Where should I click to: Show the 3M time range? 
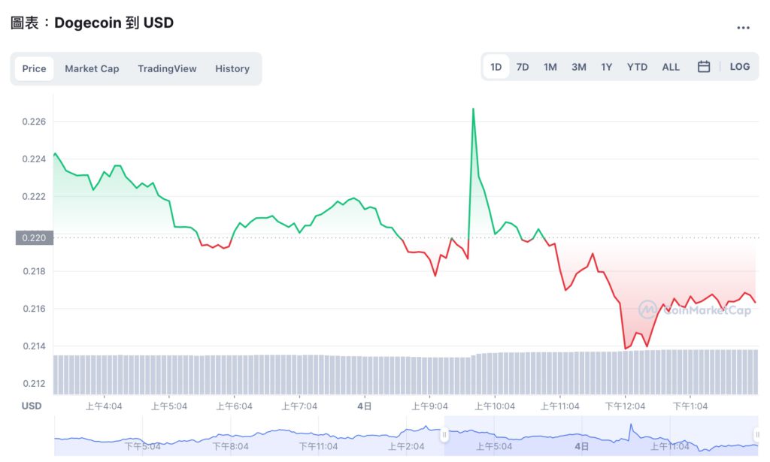(578, 67)
